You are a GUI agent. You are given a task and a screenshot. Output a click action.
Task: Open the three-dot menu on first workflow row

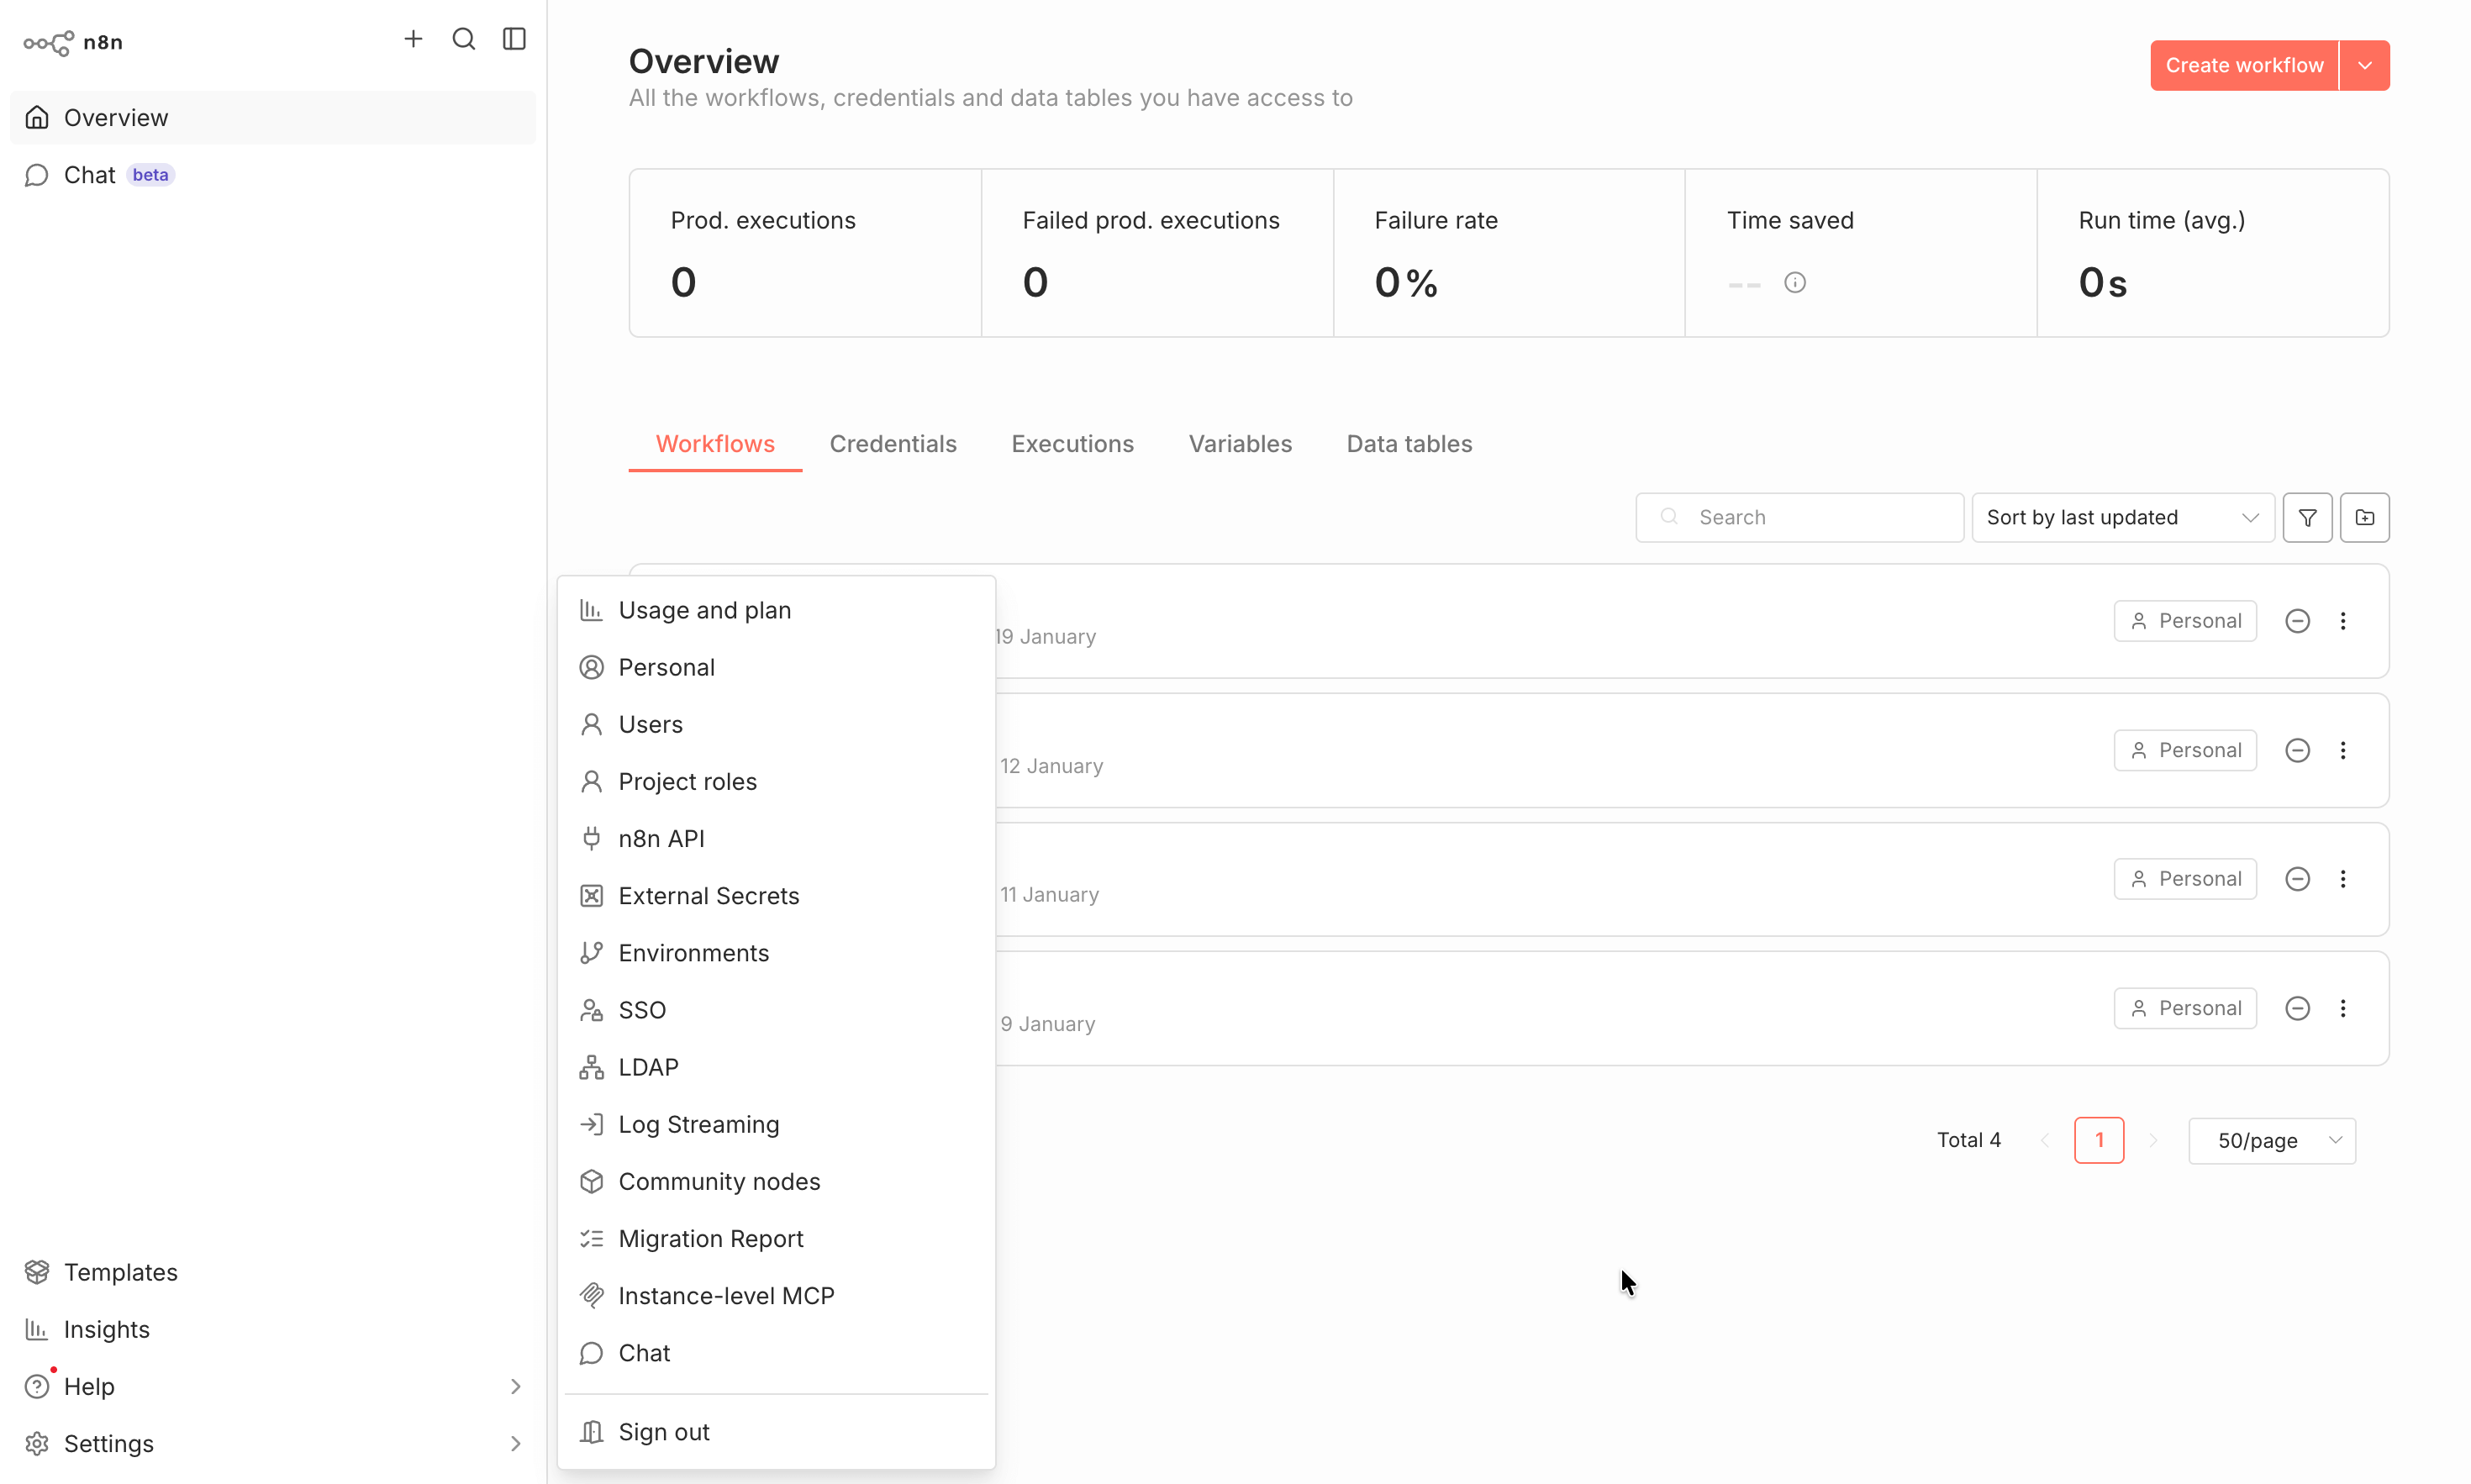point(2344,620)
